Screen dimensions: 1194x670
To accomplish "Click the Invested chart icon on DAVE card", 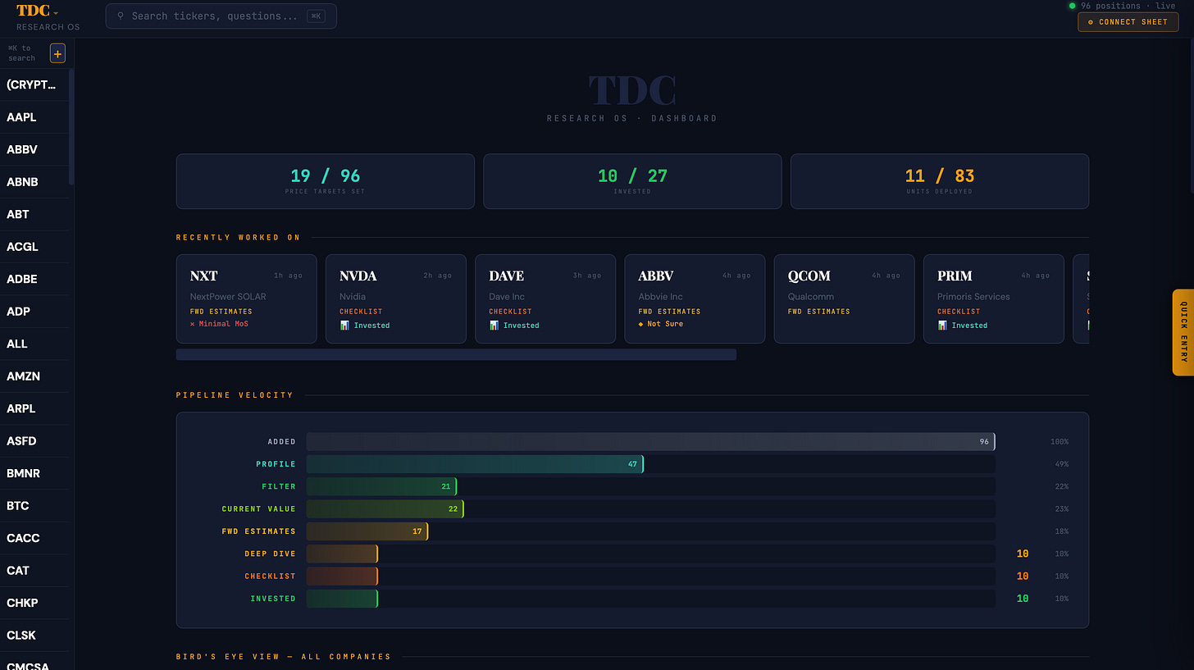I will point(494,326).
